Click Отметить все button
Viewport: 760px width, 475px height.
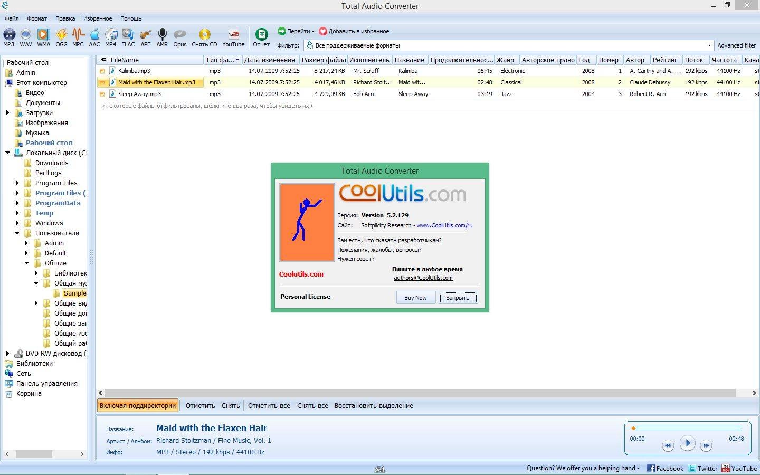point(269,406)
